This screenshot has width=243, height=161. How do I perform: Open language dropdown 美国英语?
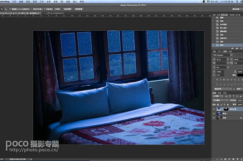pyautogui.click(x=223, y=89)
